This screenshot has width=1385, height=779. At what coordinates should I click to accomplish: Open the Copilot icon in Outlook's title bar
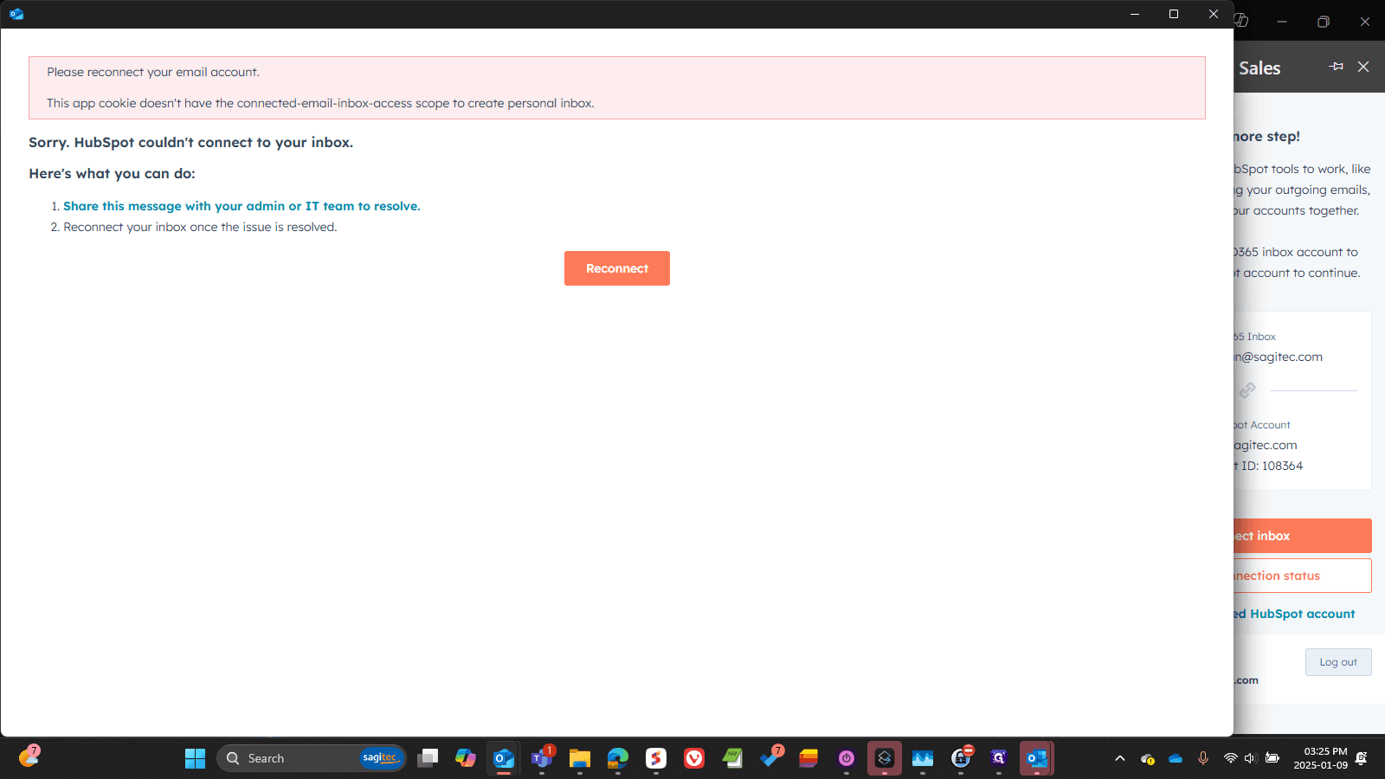1241,21
